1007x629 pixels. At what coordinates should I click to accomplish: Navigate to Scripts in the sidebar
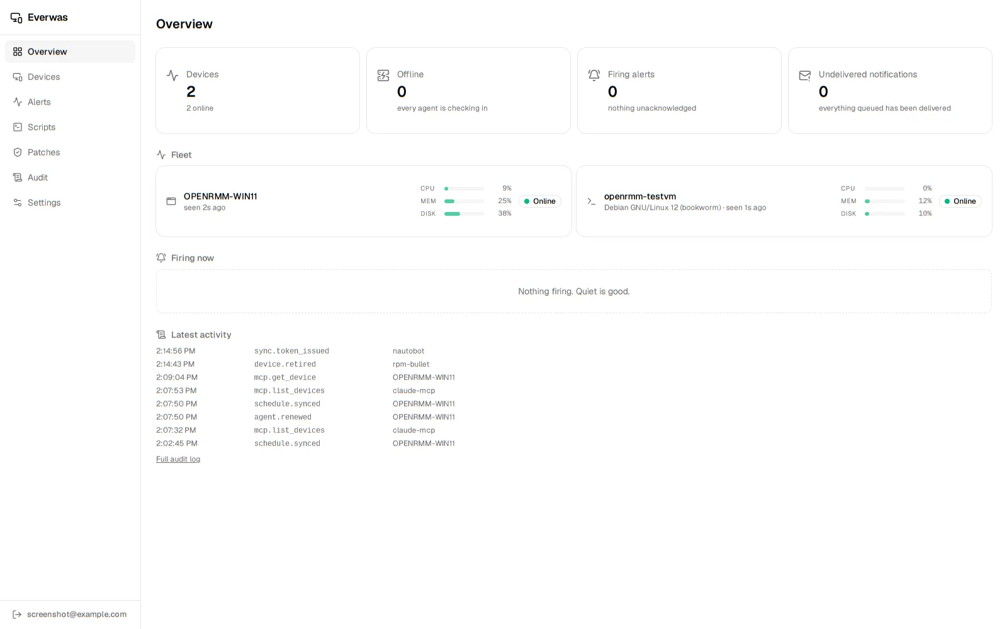pyautogui.click(x=70, y=127)
